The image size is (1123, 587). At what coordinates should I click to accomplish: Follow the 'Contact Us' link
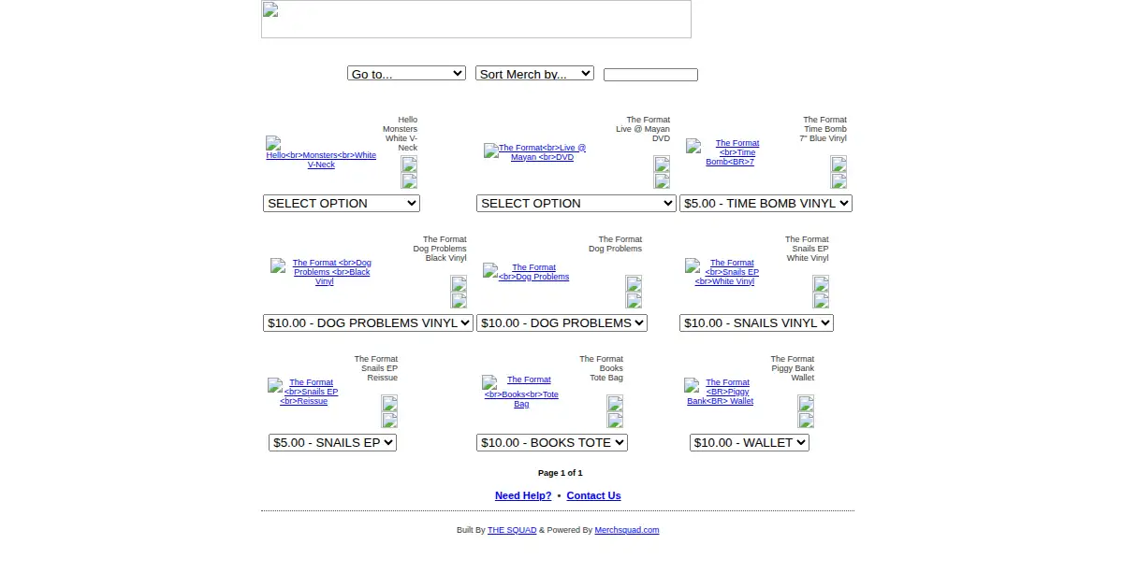pyautogui.click(x=593, y=495)
